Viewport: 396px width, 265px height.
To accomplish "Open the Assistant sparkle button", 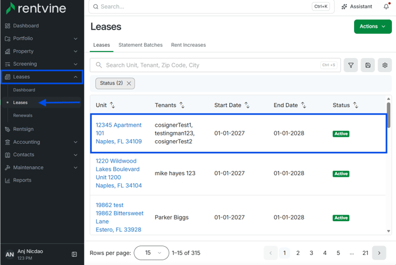I will click(356, 7).
